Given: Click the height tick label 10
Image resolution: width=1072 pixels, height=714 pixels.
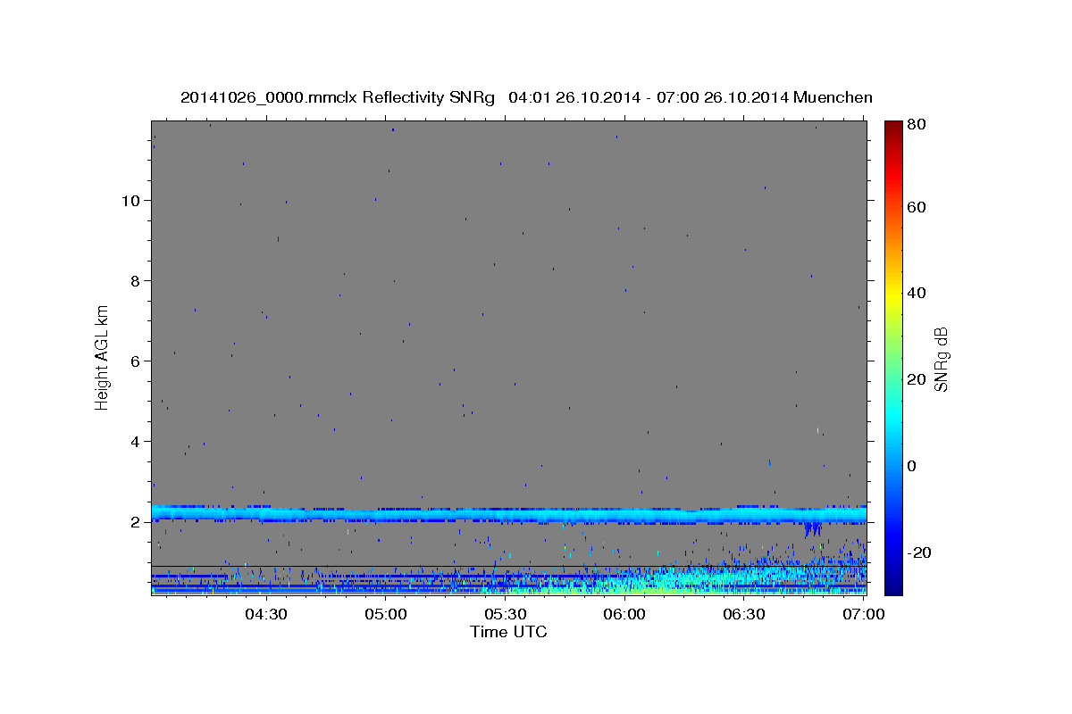Looking at the screenshot, I should tap(133, 201).
